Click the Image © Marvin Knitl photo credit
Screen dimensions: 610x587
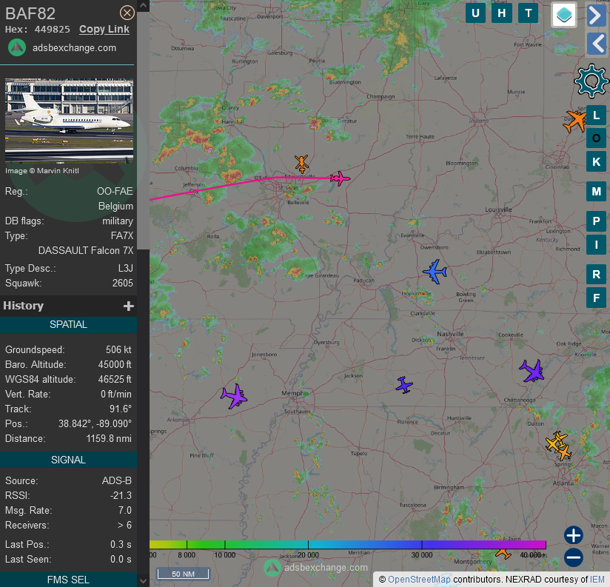42,171
